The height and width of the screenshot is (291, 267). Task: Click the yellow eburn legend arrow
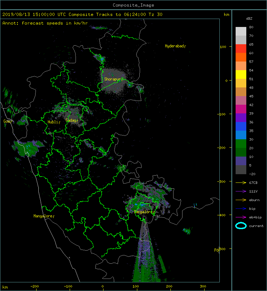(x=241, y=200)
